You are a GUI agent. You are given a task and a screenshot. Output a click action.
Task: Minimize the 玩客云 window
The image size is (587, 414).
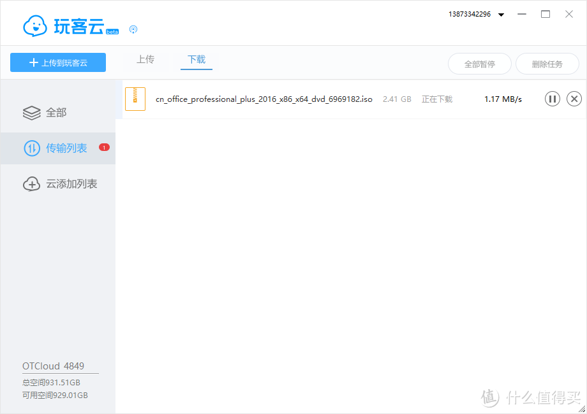pyautogui.click(x=522, y=14)
